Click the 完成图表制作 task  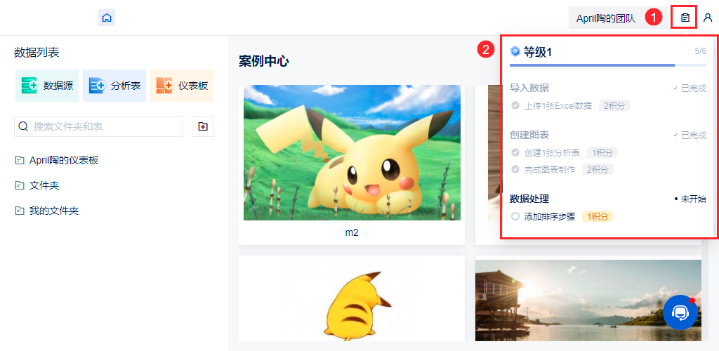click(550, 170)
